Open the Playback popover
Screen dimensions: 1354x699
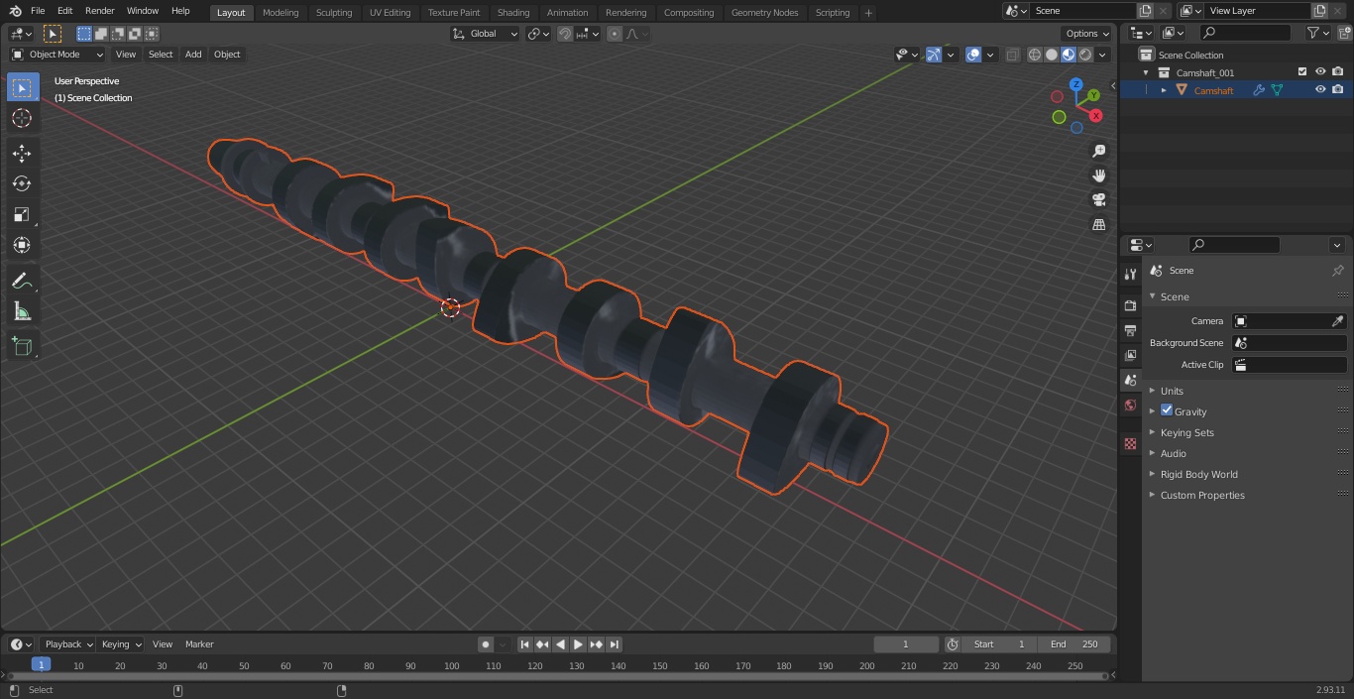pyautogui.click(x=67, y=644)
